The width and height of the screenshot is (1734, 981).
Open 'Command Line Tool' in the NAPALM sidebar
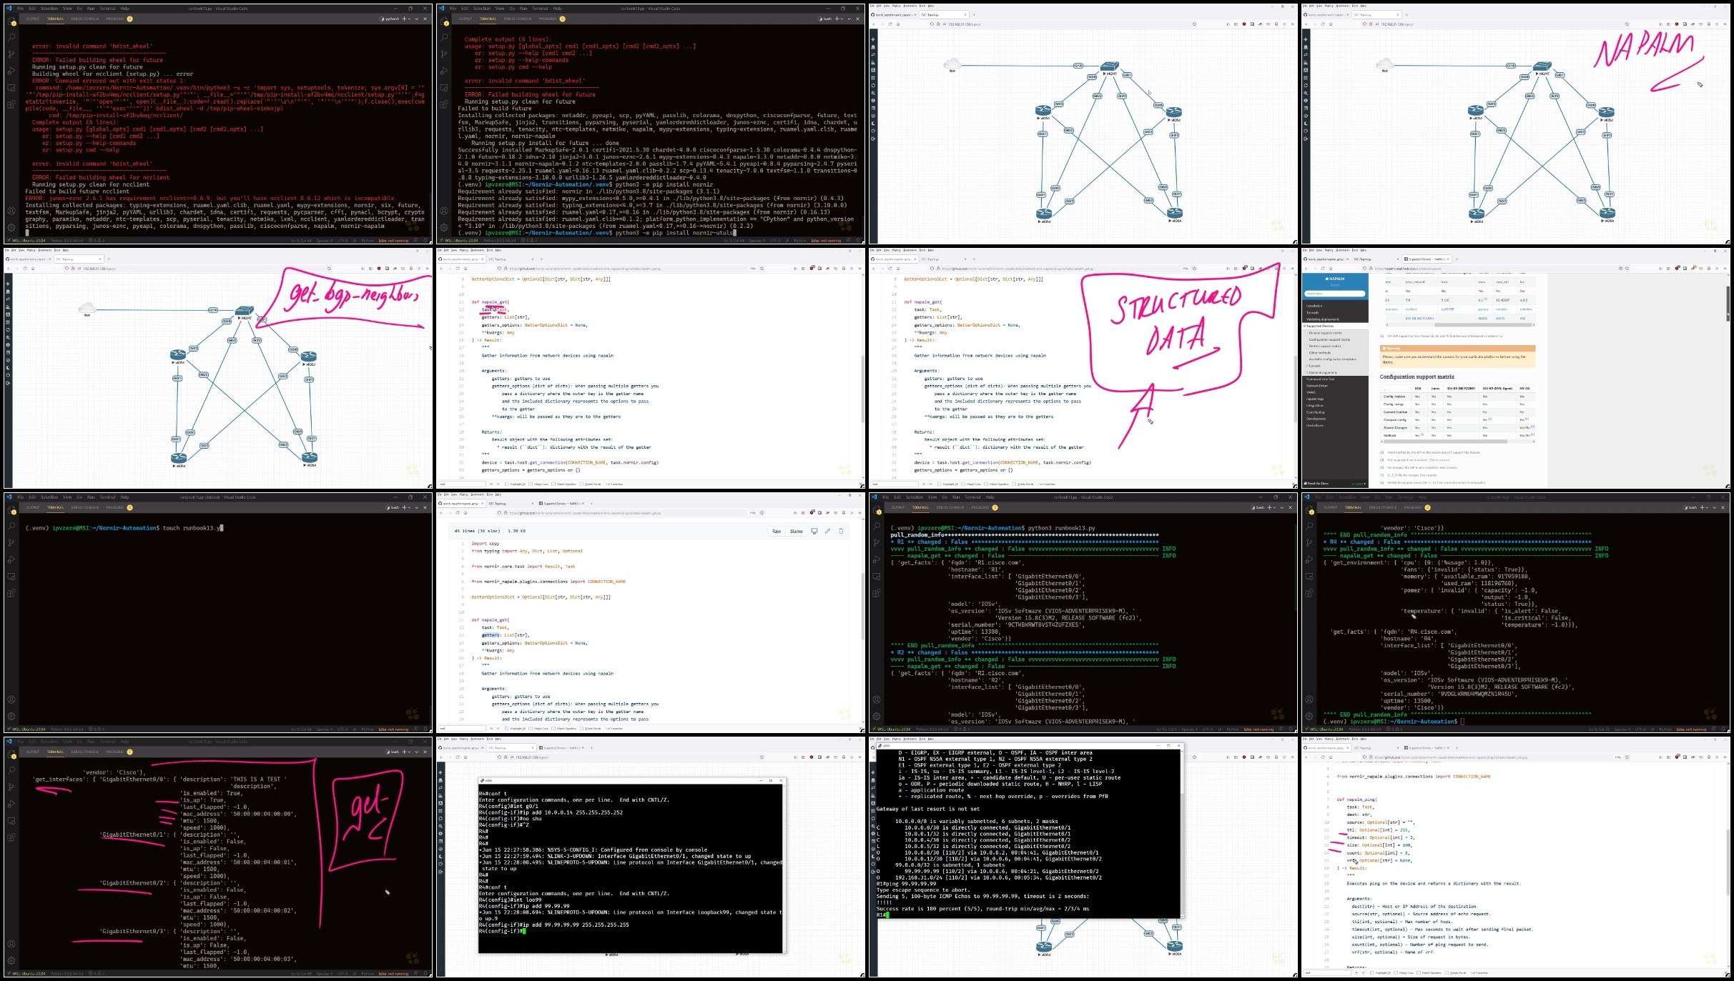[1320, 379]
